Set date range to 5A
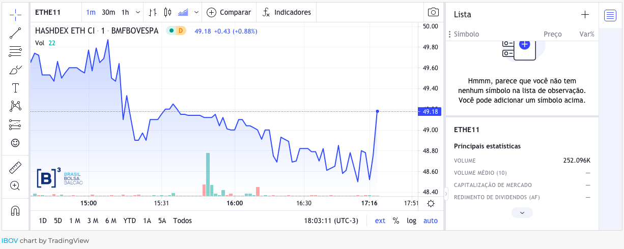Screen dimensions: 624x249 pos(162,221)
